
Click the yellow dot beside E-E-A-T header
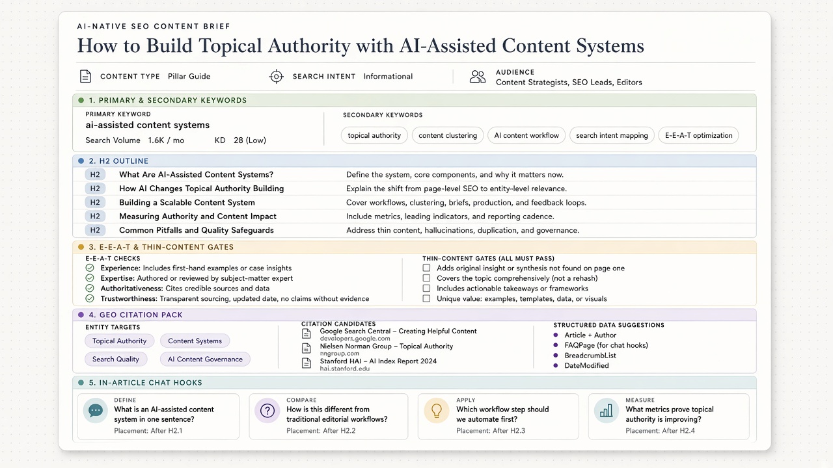click(81, 247)
